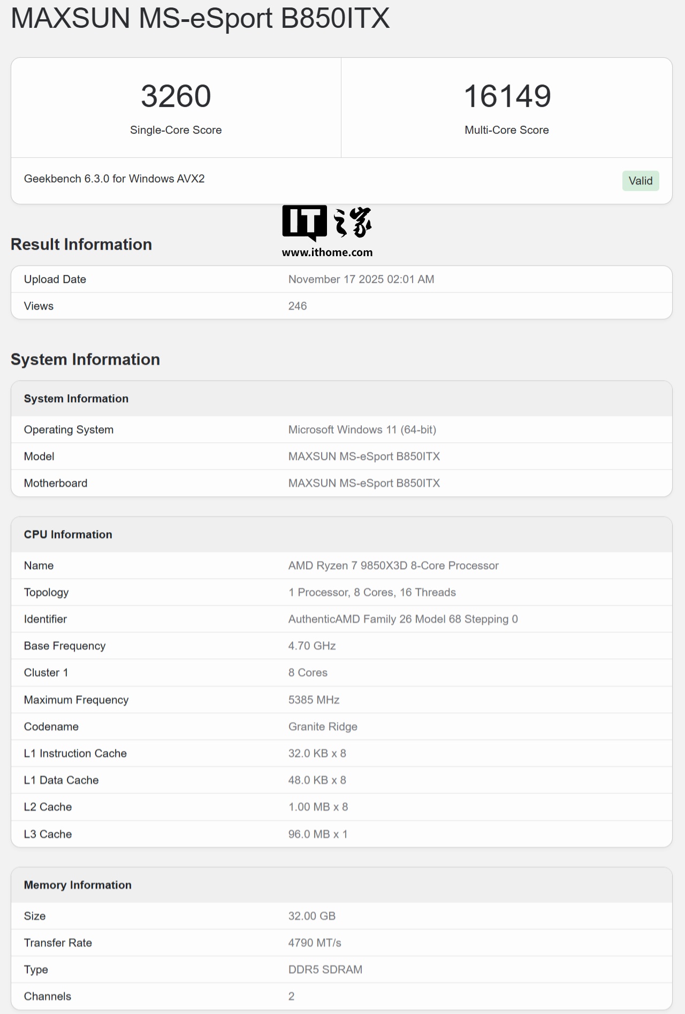Click the Identifier row label

(x=45, y=619)
